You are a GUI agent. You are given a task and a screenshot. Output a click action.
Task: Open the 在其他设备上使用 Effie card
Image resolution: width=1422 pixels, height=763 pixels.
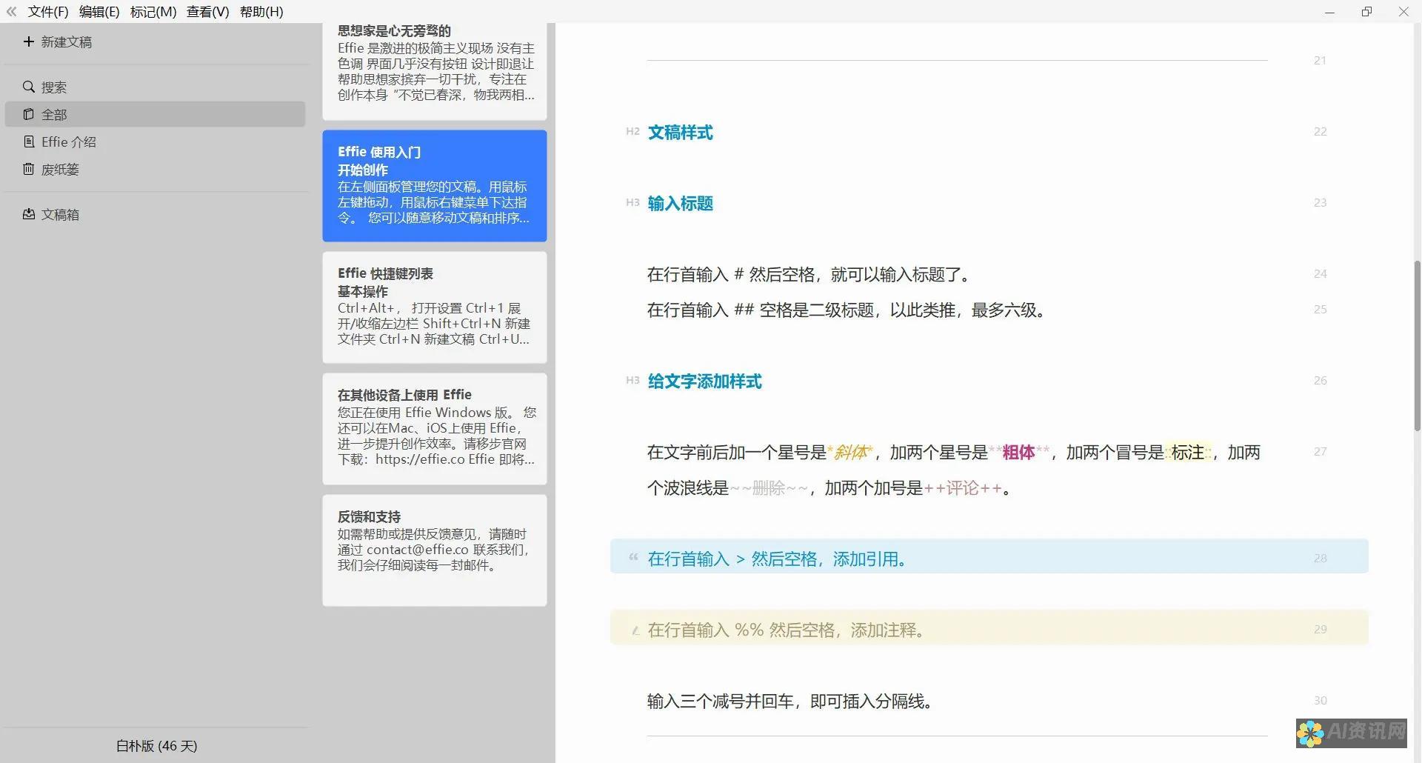(x=435, y=429)
